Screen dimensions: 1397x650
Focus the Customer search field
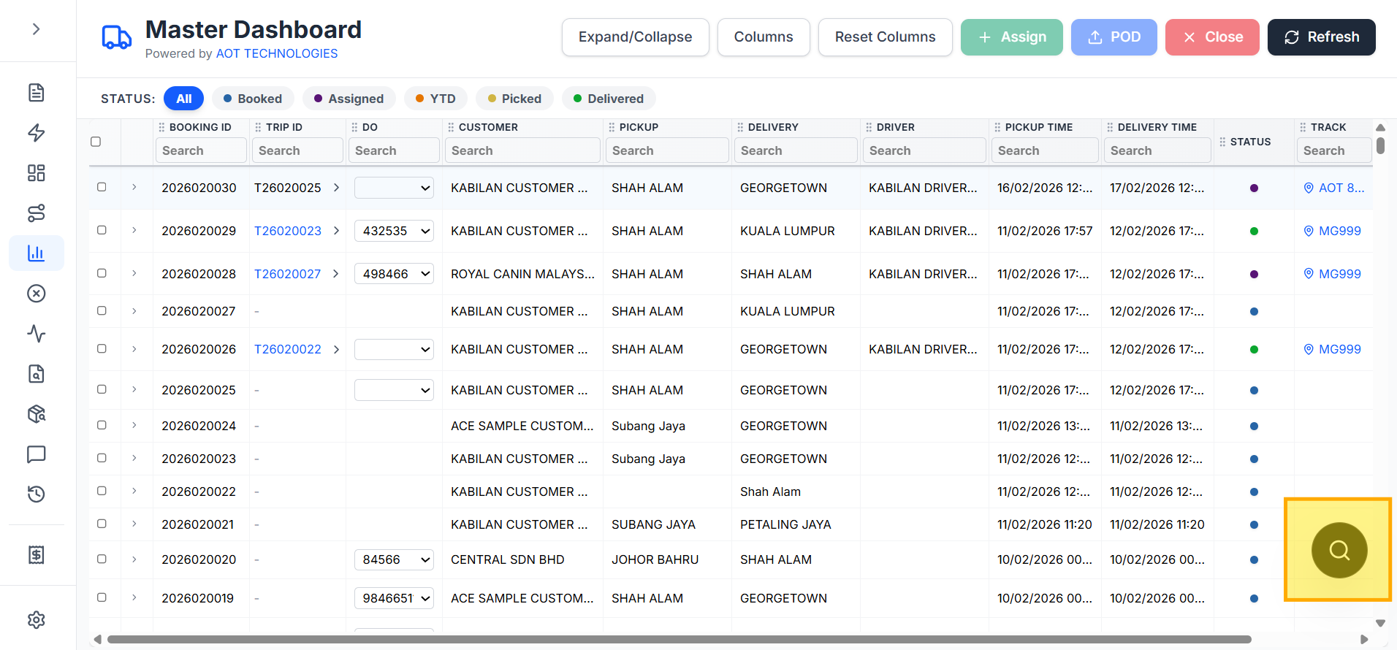point(522,150)
